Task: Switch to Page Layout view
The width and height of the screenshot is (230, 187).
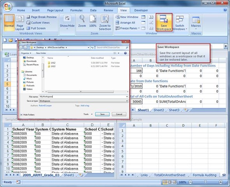Action: (x=20, y=23)
